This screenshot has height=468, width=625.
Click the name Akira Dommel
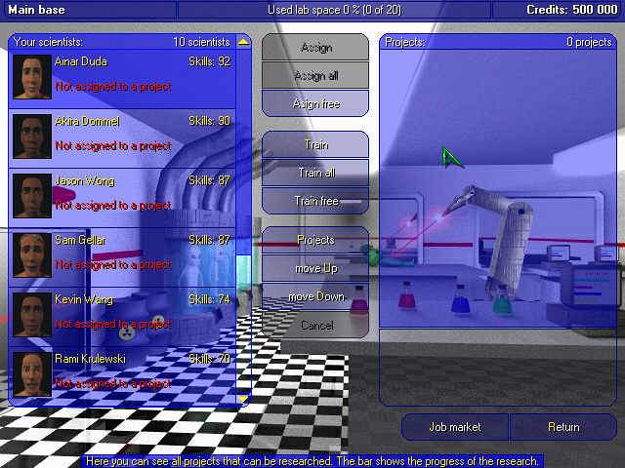tap(87, 121)
